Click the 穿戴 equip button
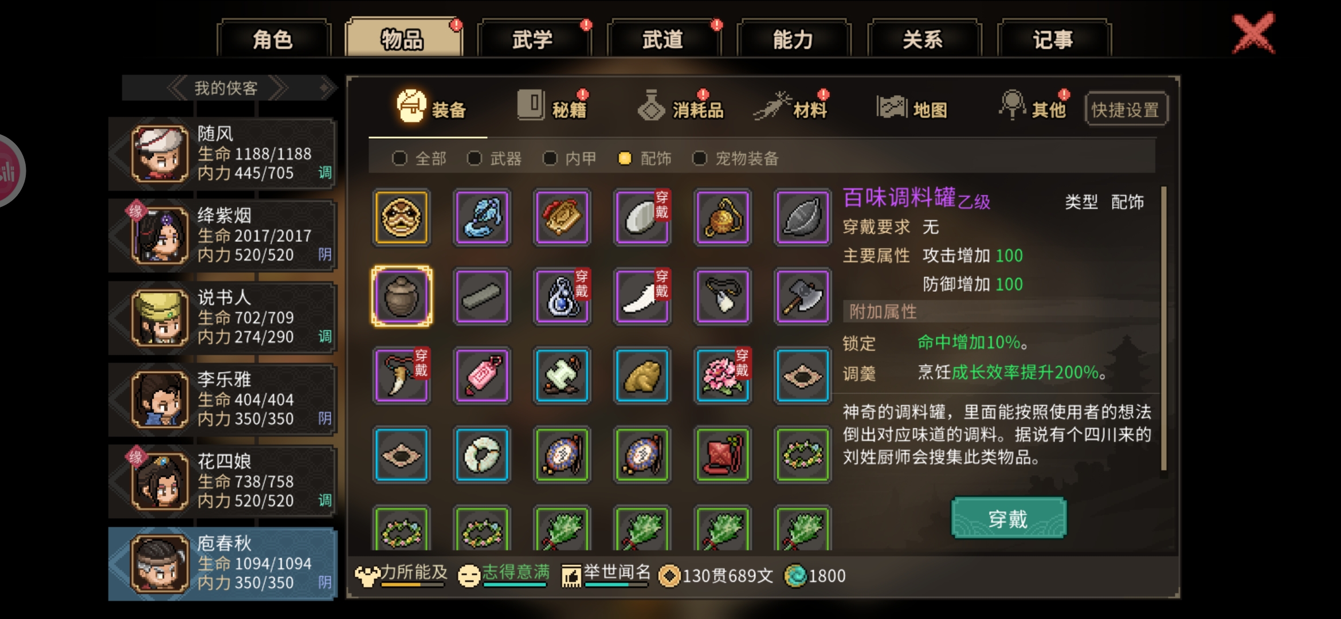 coord(1009,518)
